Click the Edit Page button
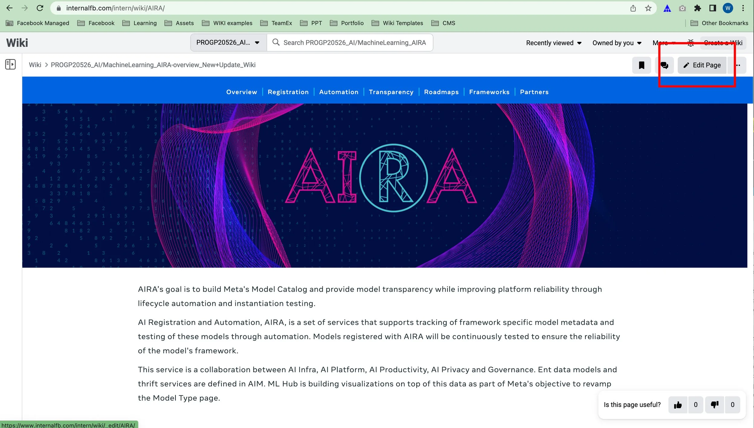 pyautogui.click(x=702, y=65)
